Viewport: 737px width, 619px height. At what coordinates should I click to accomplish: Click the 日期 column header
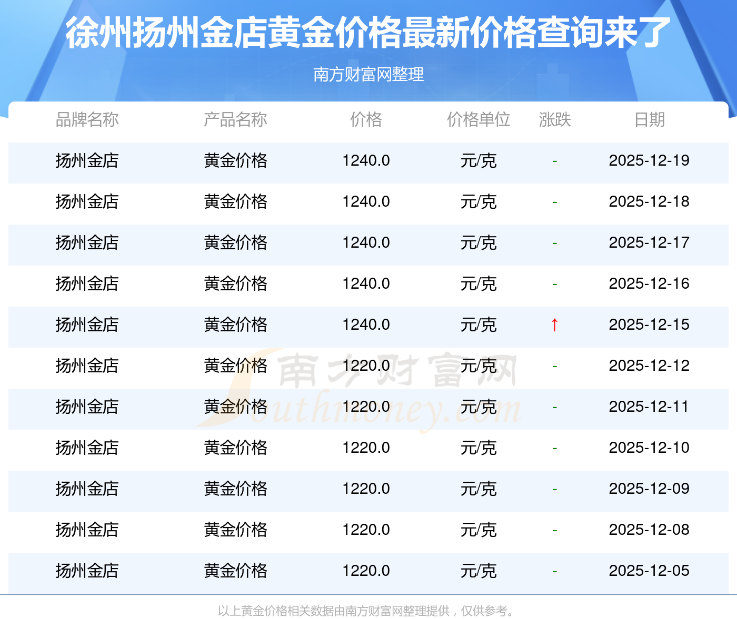(x=649, y=119)
